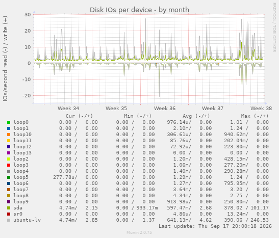Click the loop3 red legend swatch
This screenshot has width=279, height=238.
point(9,165)
